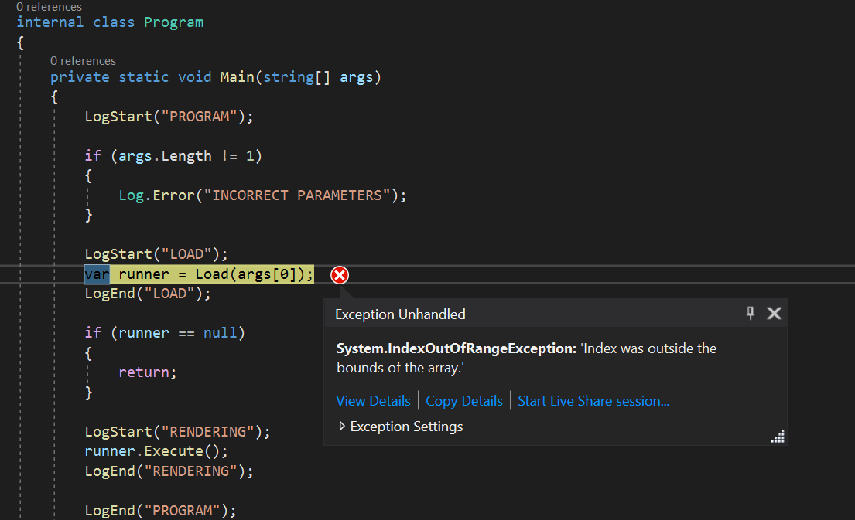
Task: Click 'LogEnd("RENDERING");' line
Action: coord(169,471)
